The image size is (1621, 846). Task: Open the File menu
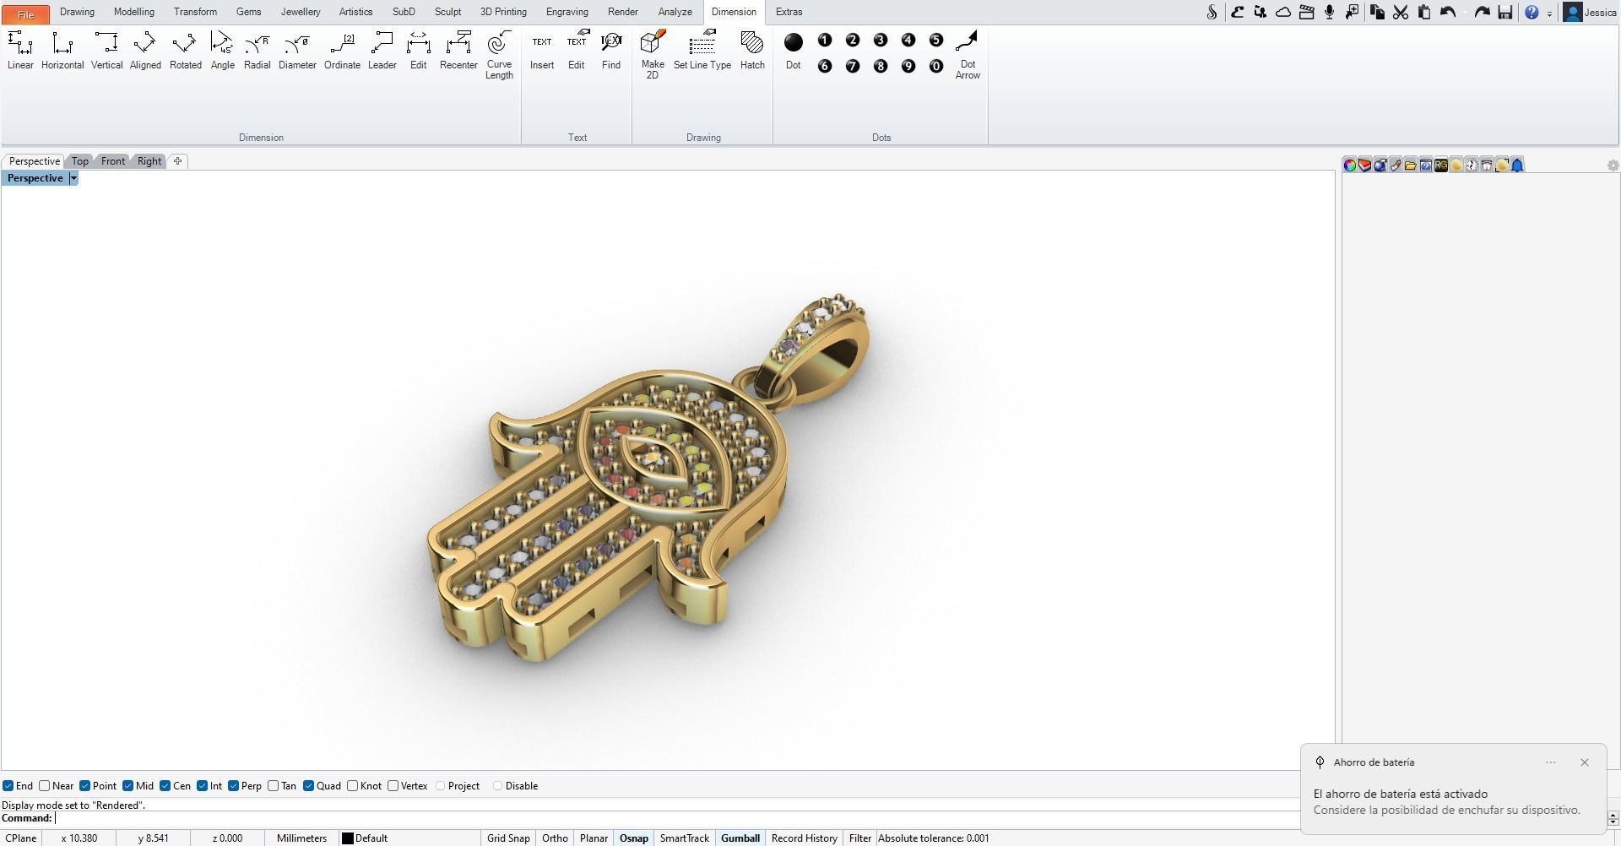25,14
